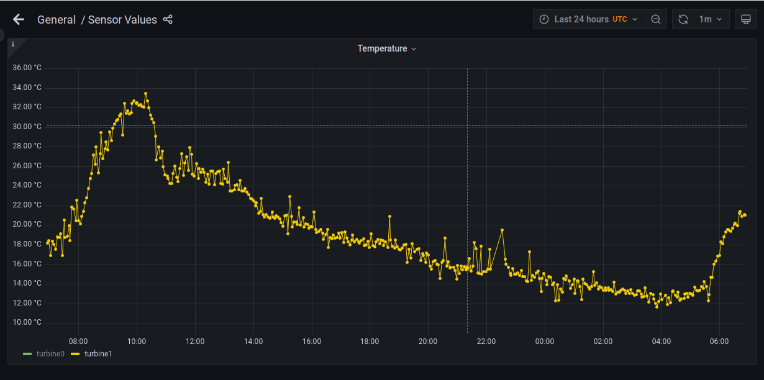Screen dimensions: 764x380
Task: Click the green turbine0 color swatch
Action: tap(27, 354)
